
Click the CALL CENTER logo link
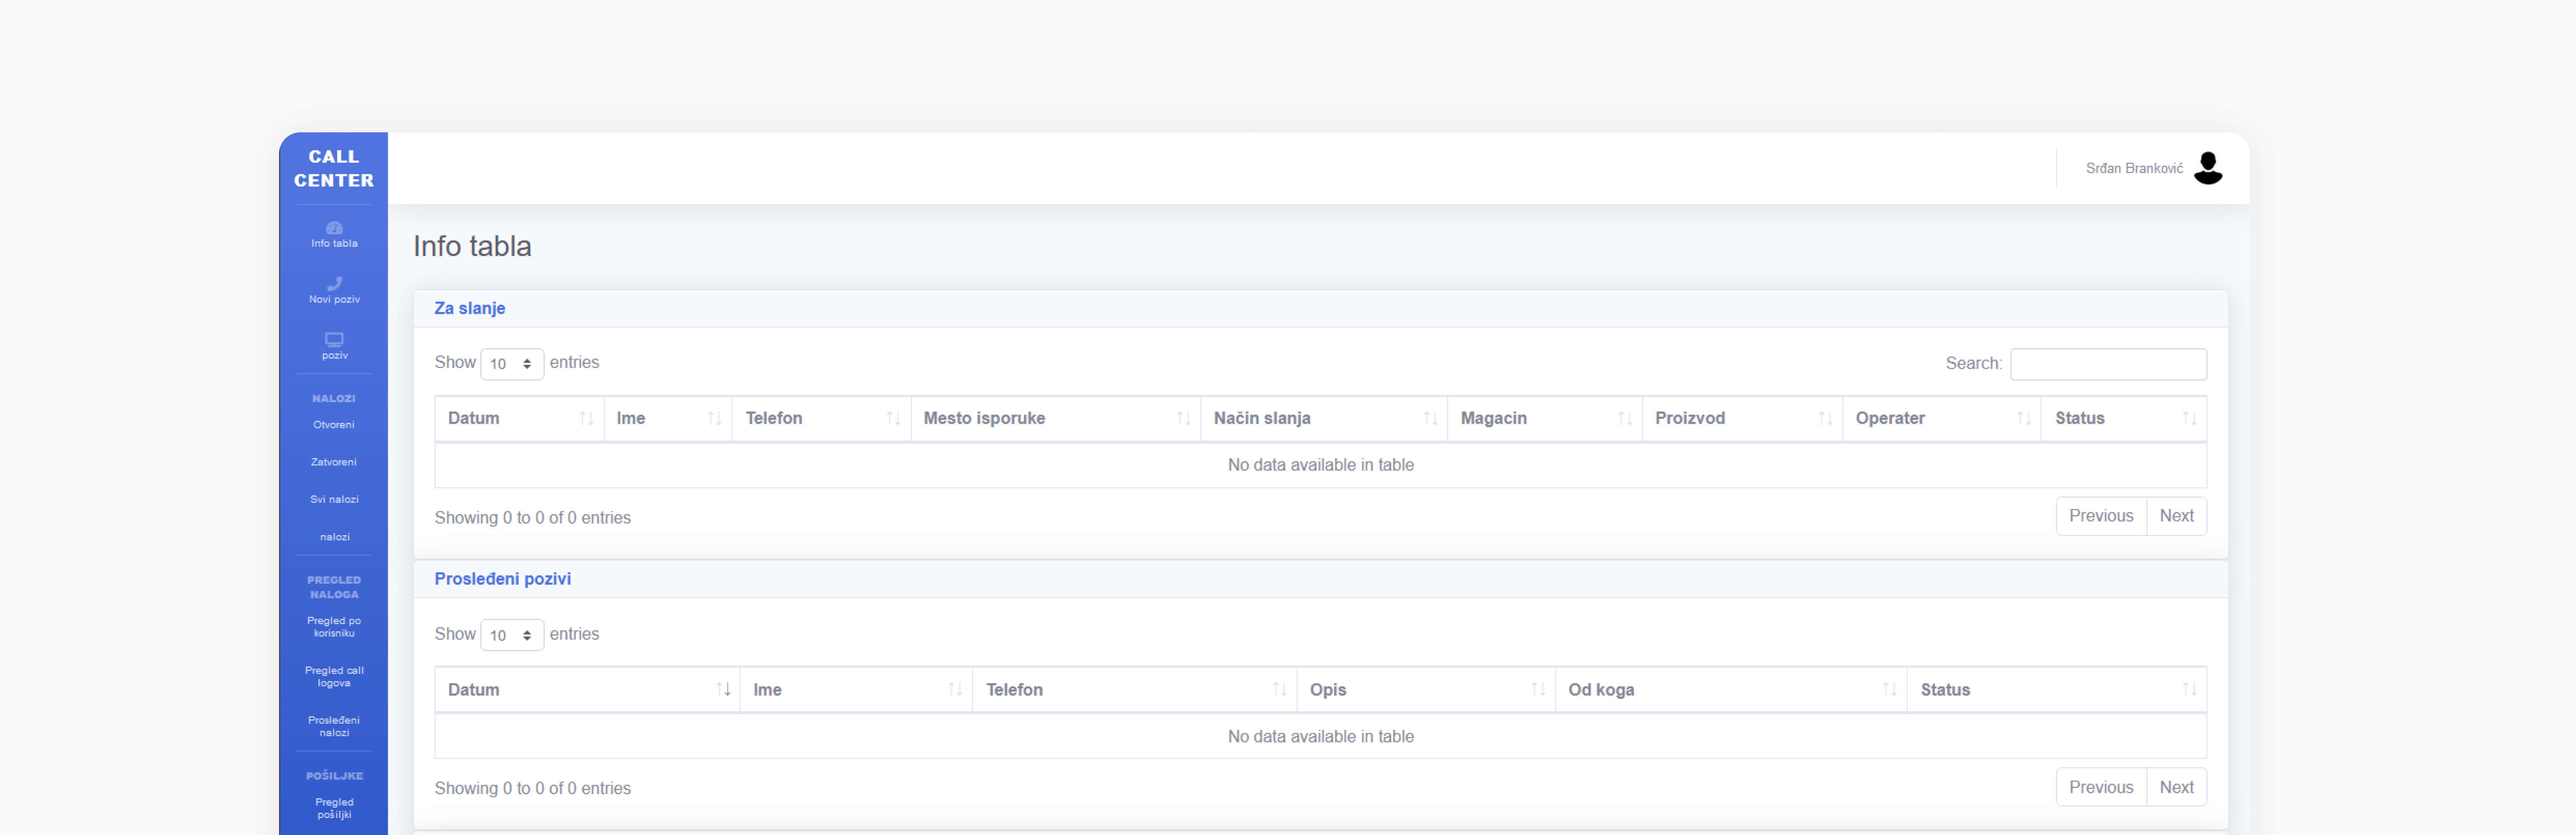(334, 169)
